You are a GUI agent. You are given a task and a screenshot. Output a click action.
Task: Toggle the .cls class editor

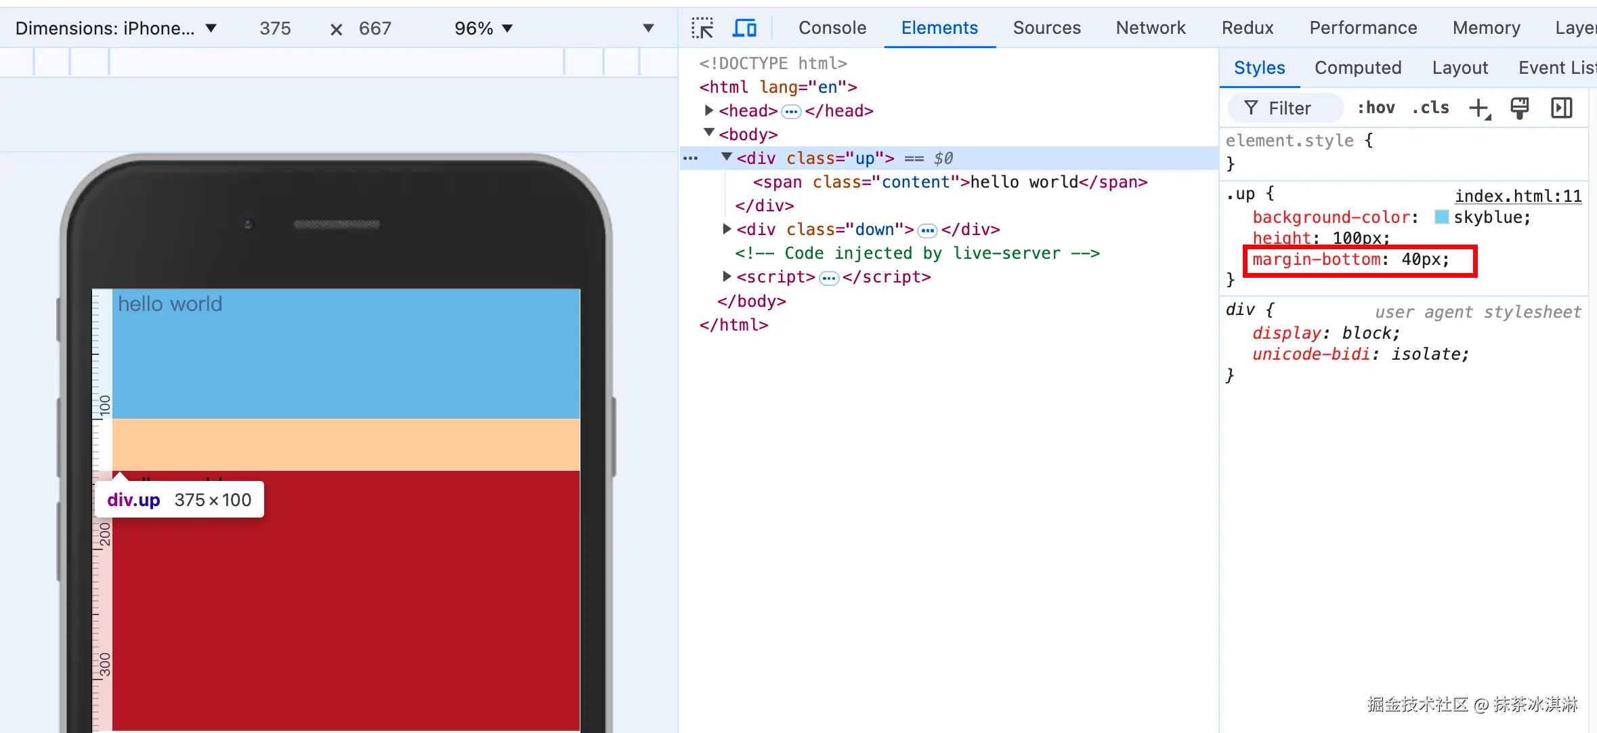(x=1430, y=108)
